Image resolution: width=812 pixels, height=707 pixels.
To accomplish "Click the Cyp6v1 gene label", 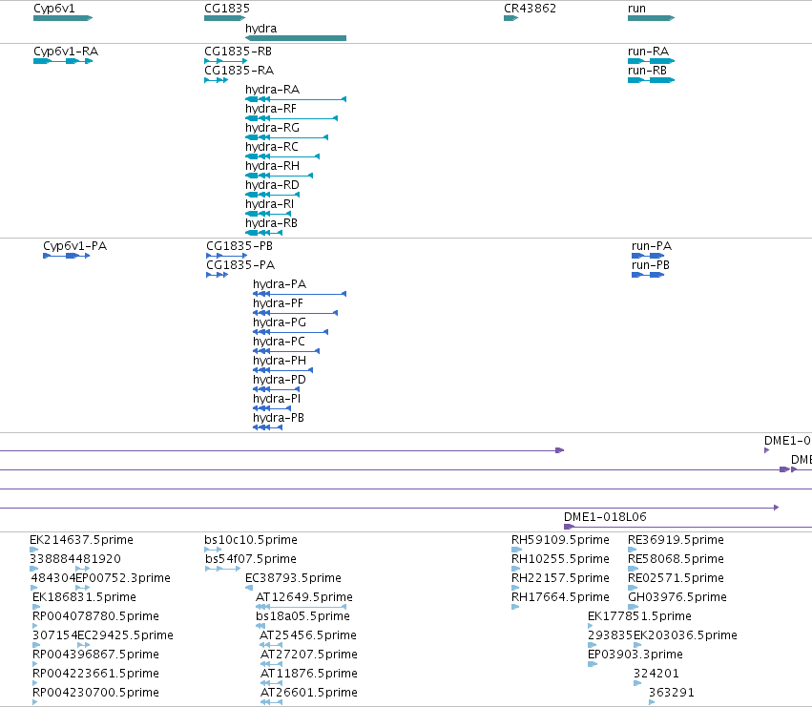I will (x=53, y=9).
